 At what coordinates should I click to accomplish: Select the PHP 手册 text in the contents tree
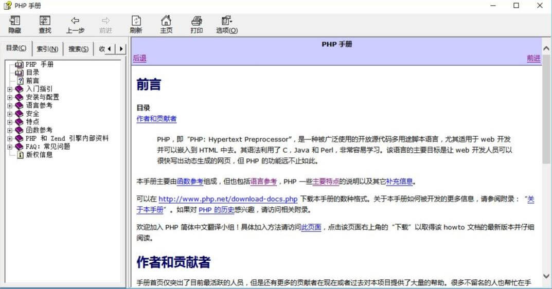point(40,64)
